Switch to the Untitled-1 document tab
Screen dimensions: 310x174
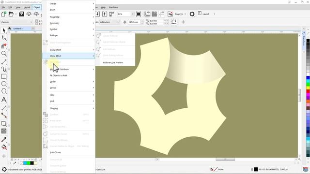pos(18,29)
